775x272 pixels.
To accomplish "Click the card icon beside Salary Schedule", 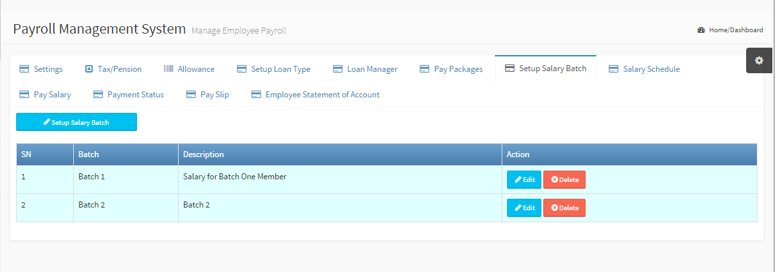I will coord(613,69).
